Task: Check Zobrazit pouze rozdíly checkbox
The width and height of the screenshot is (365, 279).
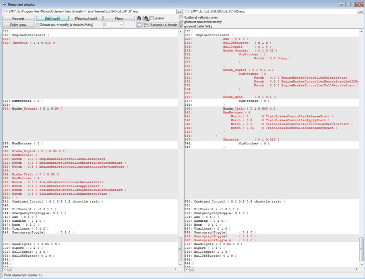Action: tap(37, 25)
